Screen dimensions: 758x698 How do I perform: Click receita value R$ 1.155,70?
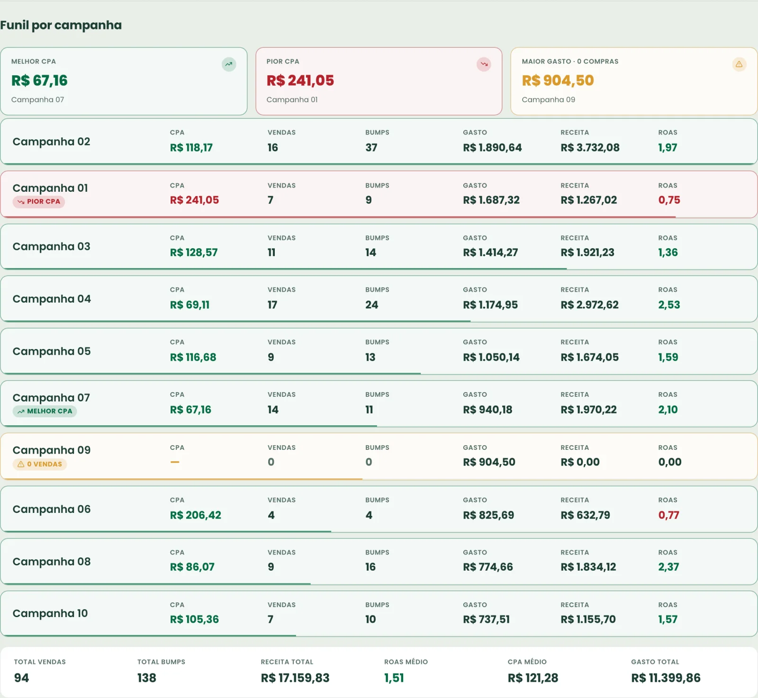pyautogui.click(x=588, y=619)
